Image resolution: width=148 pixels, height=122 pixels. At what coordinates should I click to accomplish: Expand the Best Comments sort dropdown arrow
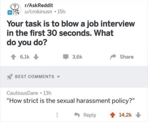(x=58, y=77)
